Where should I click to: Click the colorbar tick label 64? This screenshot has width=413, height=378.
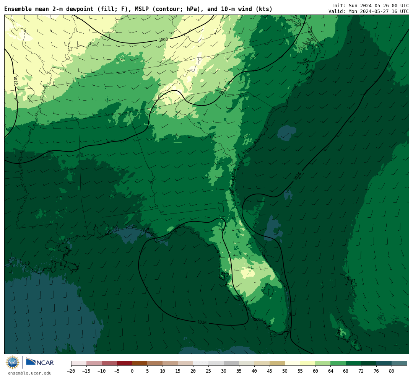pyautogui.click(x=330, y=371)
